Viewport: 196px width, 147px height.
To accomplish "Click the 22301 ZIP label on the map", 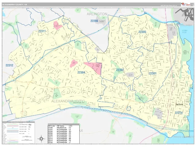I will click(153, 73).
